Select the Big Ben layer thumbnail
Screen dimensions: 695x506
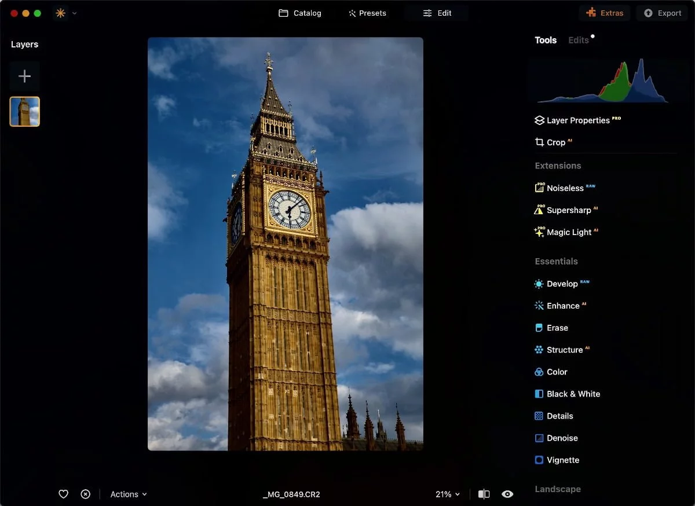(x=25, y=111)
